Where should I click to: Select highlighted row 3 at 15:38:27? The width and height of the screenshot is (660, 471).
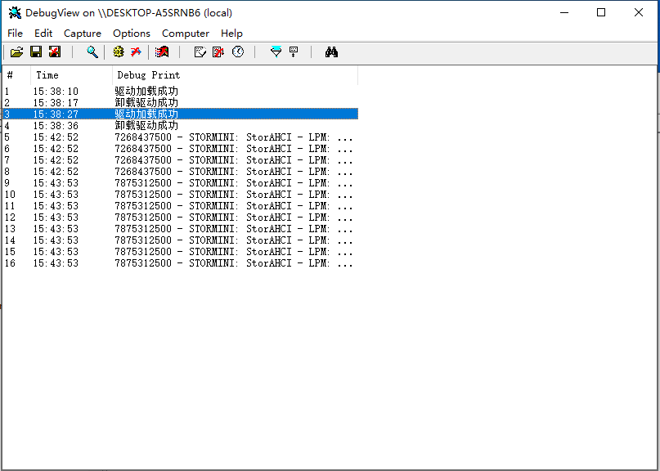tap(180, 114)
